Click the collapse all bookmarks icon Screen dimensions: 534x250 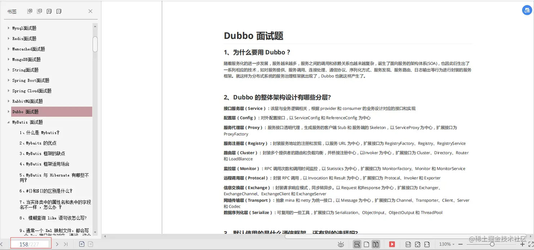point(39,11)
